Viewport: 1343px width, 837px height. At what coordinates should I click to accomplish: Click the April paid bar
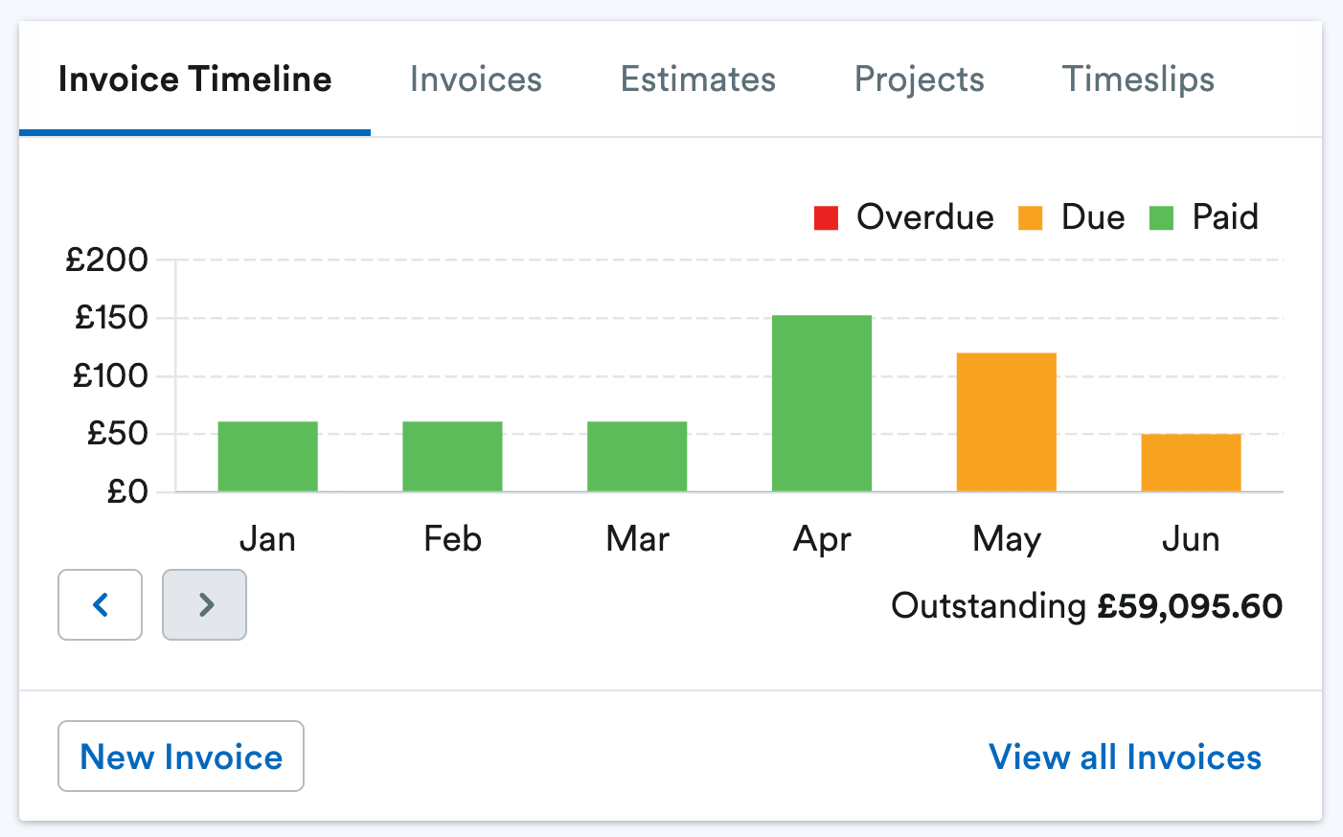coord(822,403)
